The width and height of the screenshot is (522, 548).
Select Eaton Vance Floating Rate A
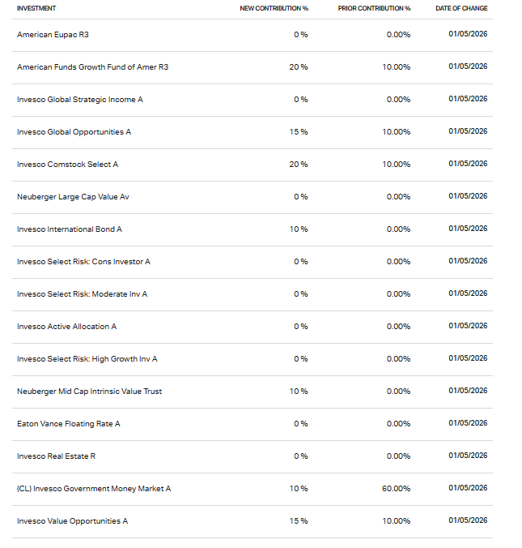click(68, 423)
